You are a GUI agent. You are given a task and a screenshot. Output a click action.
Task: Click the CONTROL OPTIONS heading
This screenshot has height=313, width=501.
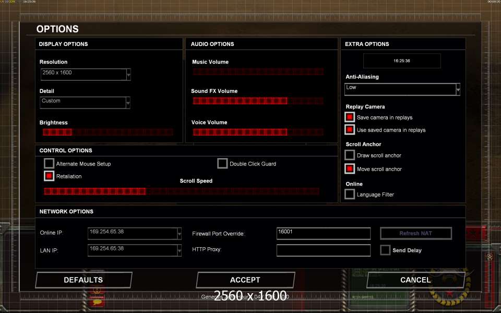tap(66, 150)
